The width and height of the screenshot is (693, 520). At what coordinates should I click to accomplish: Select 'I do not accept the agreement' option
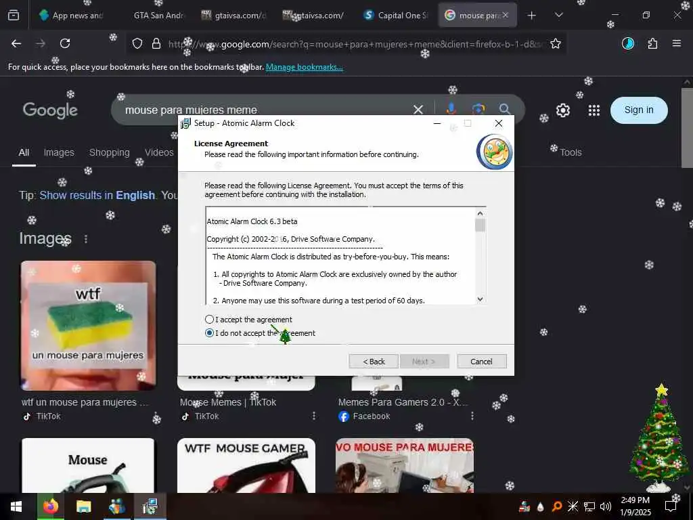(210, 333)
